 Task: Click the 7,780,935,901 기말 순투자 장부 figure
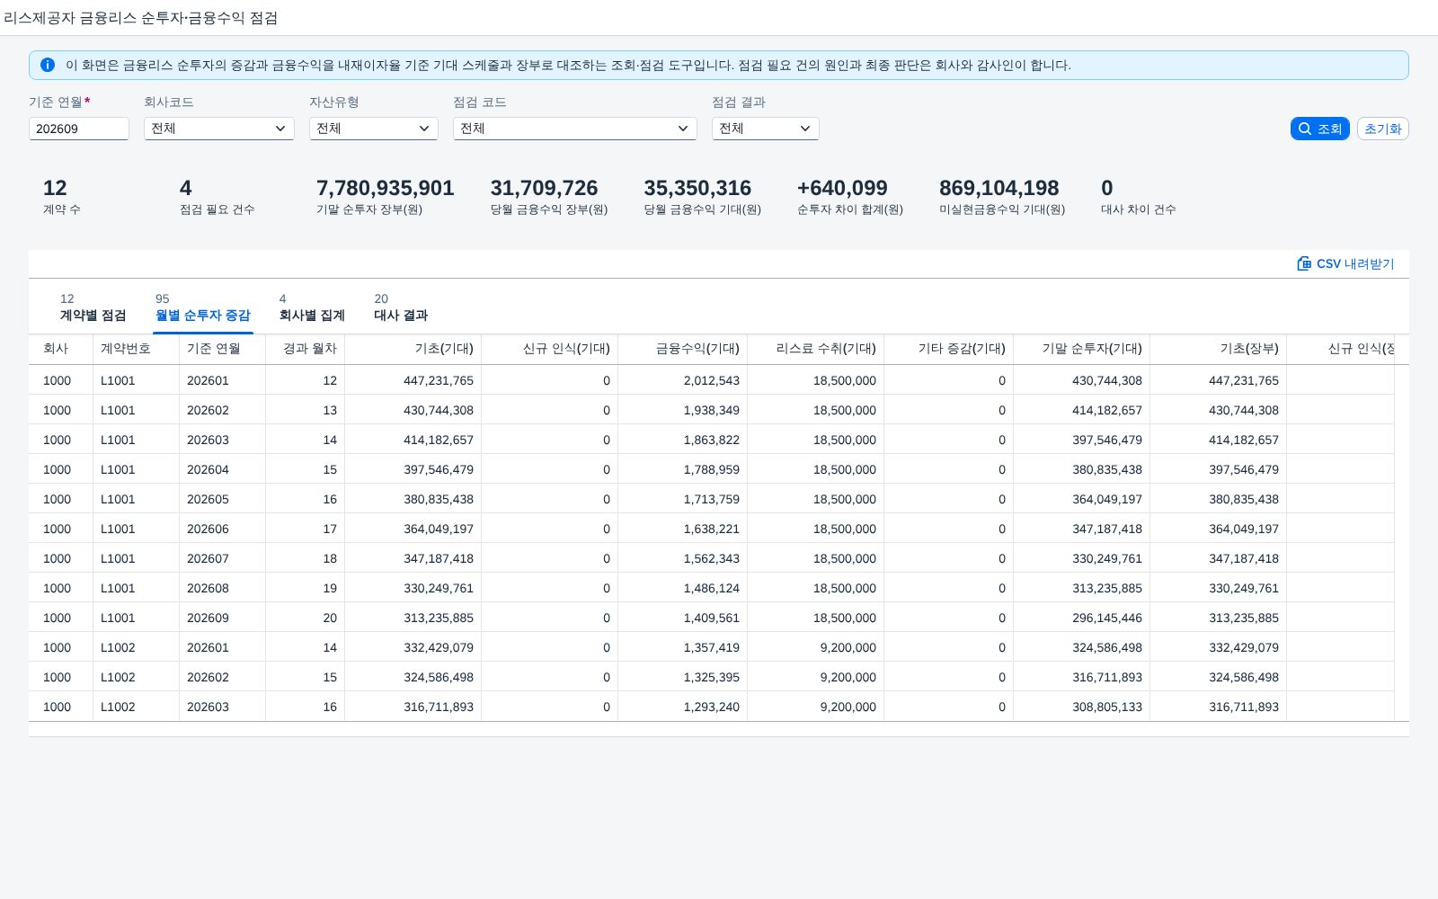pos(385,188)
